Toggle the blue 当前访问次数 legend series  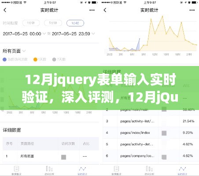15,59
